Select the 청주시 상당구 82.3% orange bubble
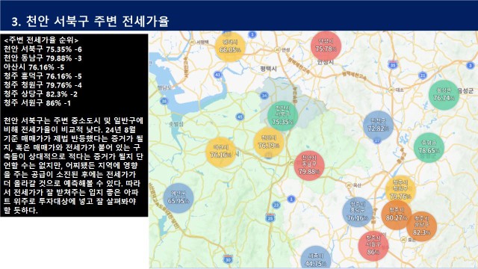 (421, 226)
